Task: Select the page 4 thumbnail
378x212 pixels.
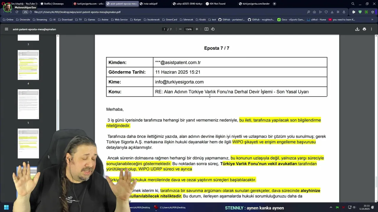Action: 28,65
